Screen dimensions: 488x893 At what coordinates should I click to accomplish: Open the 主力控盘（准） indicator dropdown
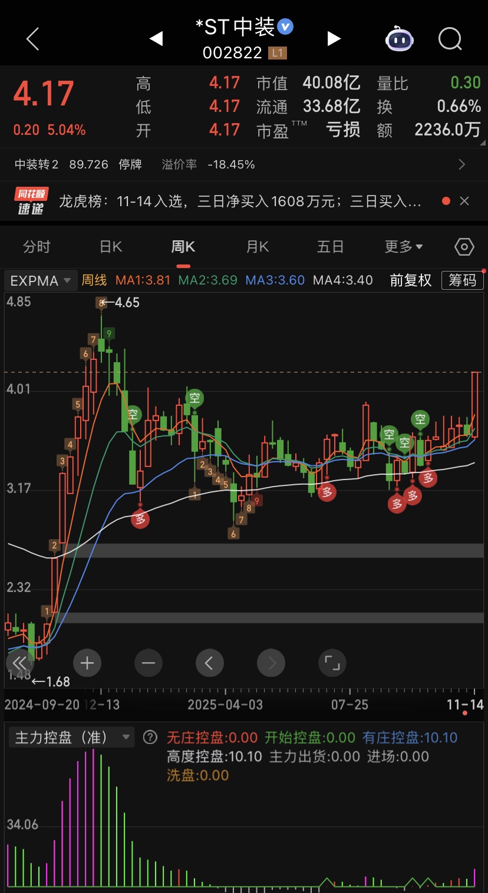pyautogui.click(x=72, y=737)
